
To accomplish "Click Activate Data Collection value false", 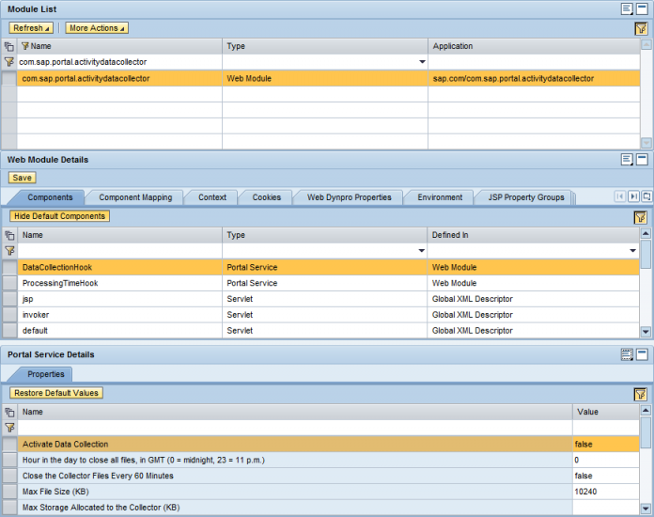I will [606, 444].
